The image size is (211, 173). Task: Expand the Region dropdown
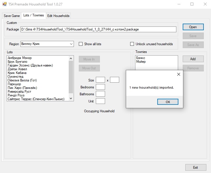71,44
